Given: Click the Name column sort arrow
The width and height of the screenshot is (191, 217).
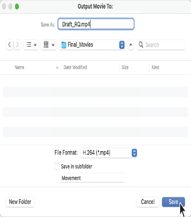Looking at the screenshot, I should click(x=57, y=68).
